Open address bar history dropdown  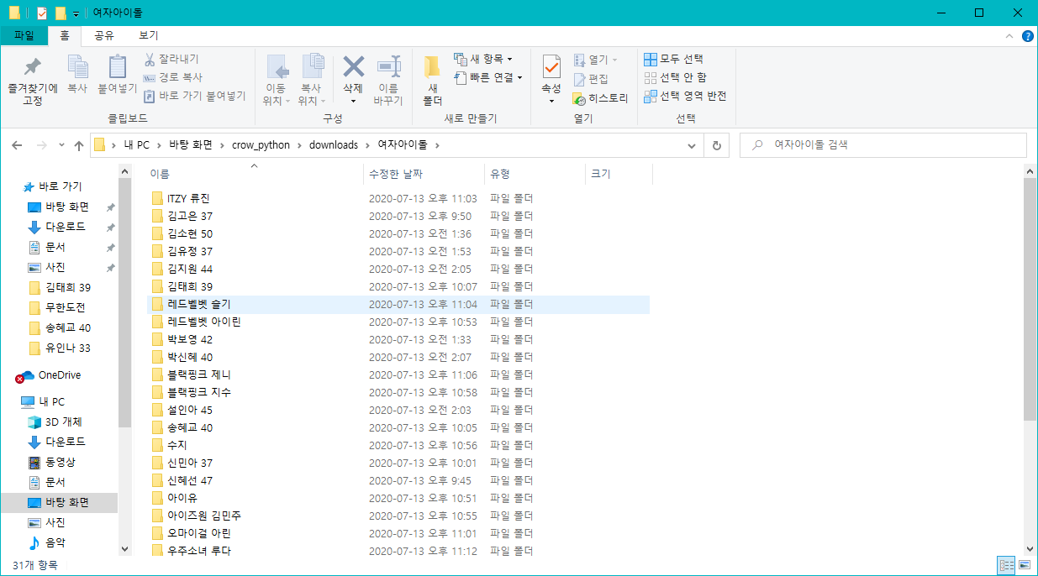click(x=693, y=145)
